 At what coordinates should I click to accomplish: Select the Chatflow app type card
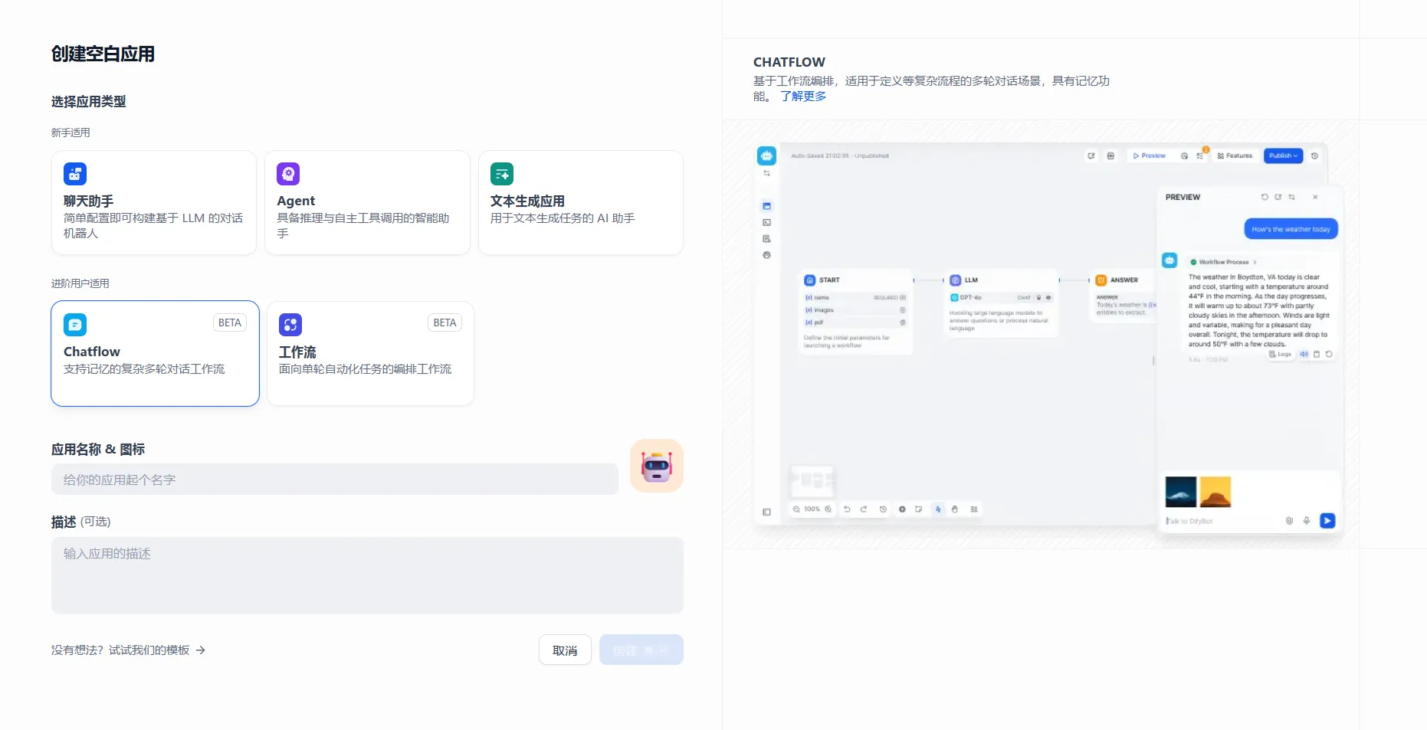(155, 353)
